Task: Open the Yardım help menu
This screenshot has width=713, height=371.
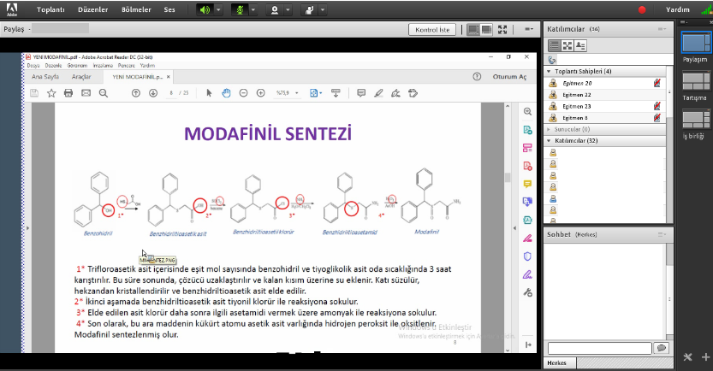Action: click(x=677, y=10)
